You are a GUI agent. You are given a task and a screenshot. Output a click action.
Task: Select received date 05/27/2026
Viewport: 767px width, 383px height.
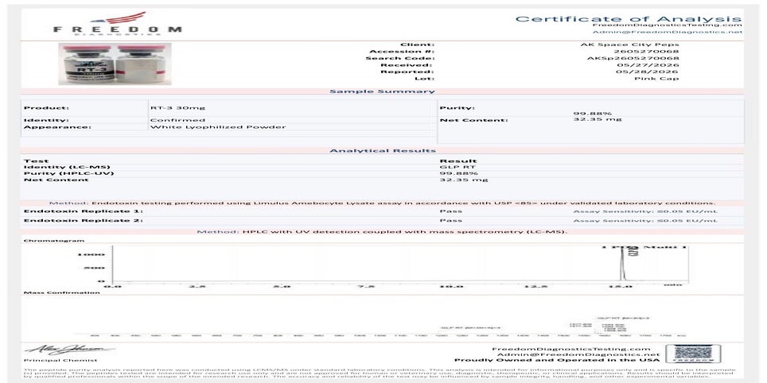[x=648, y=65]
